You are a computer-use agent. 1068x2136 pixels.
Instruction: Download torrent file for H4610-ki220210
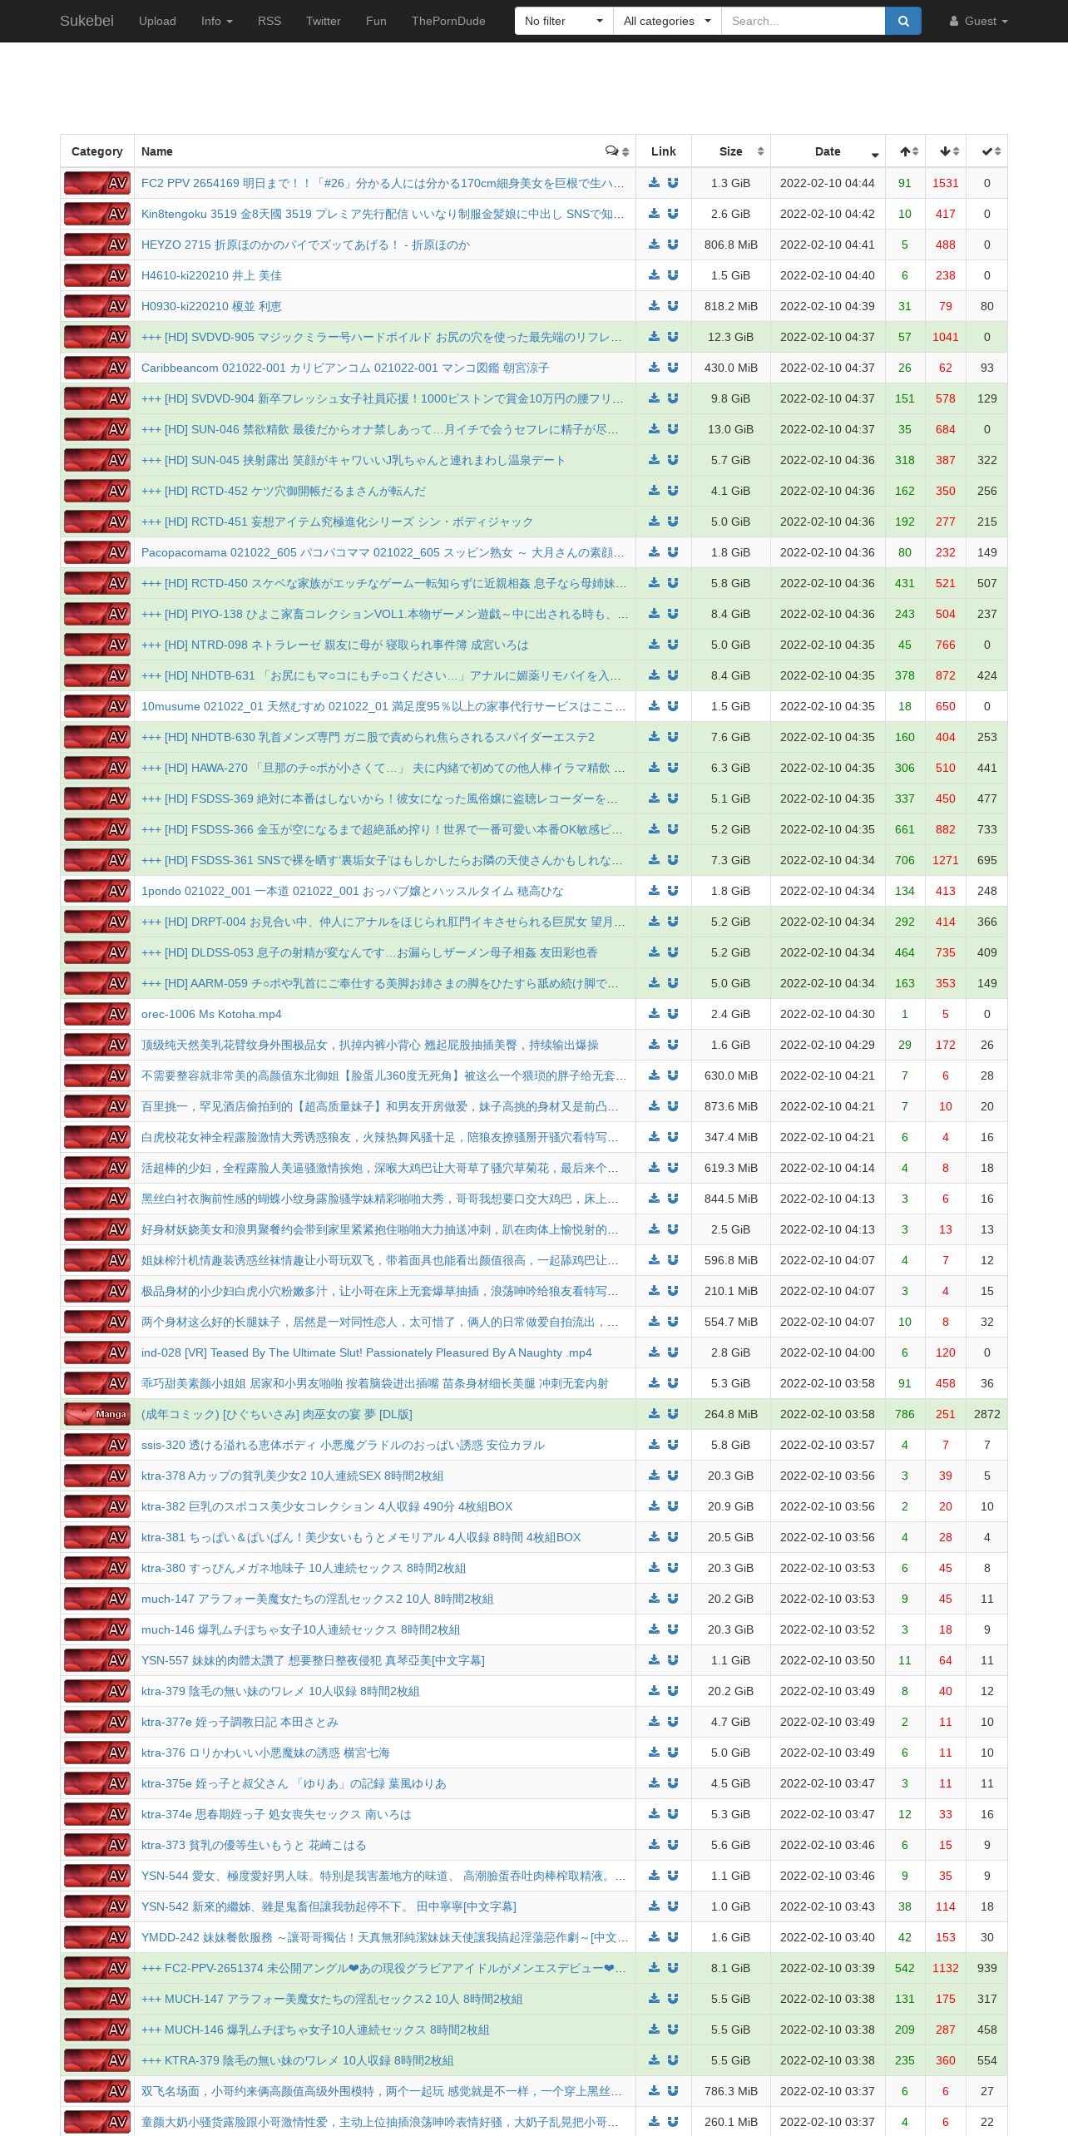click(655, 275)
